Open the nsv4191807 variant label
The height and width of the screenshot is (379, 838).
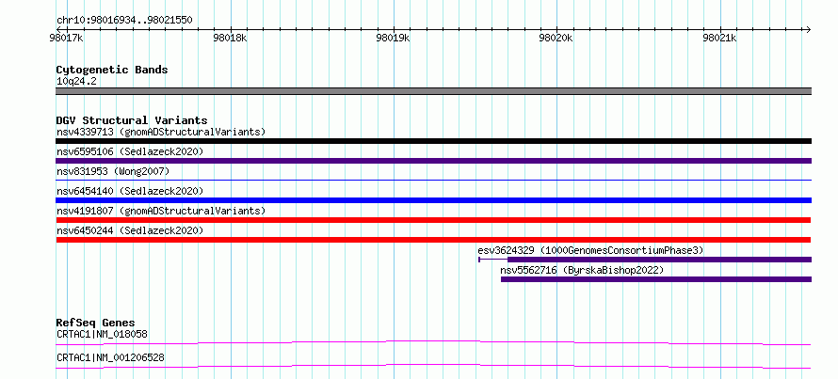point(161,211)
